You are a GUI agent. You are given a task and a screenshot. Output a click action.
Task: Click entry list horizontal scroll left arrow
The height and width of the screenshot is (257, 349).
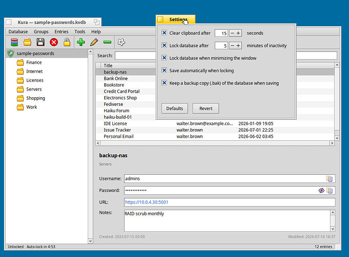(98, 143)
